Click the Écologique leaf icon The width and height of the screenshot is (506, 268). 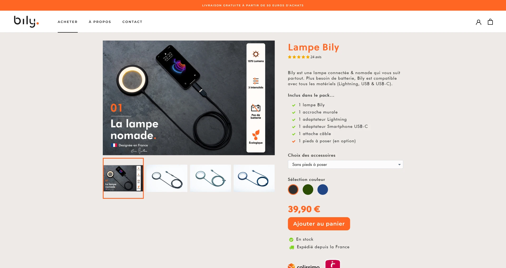click(x=256, y=135)
